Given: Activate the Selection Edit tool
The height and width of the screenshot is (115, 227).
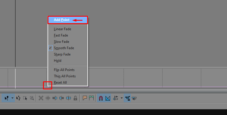Looking at the screenshot, I should pyautogui.click(x=25, y=98).
